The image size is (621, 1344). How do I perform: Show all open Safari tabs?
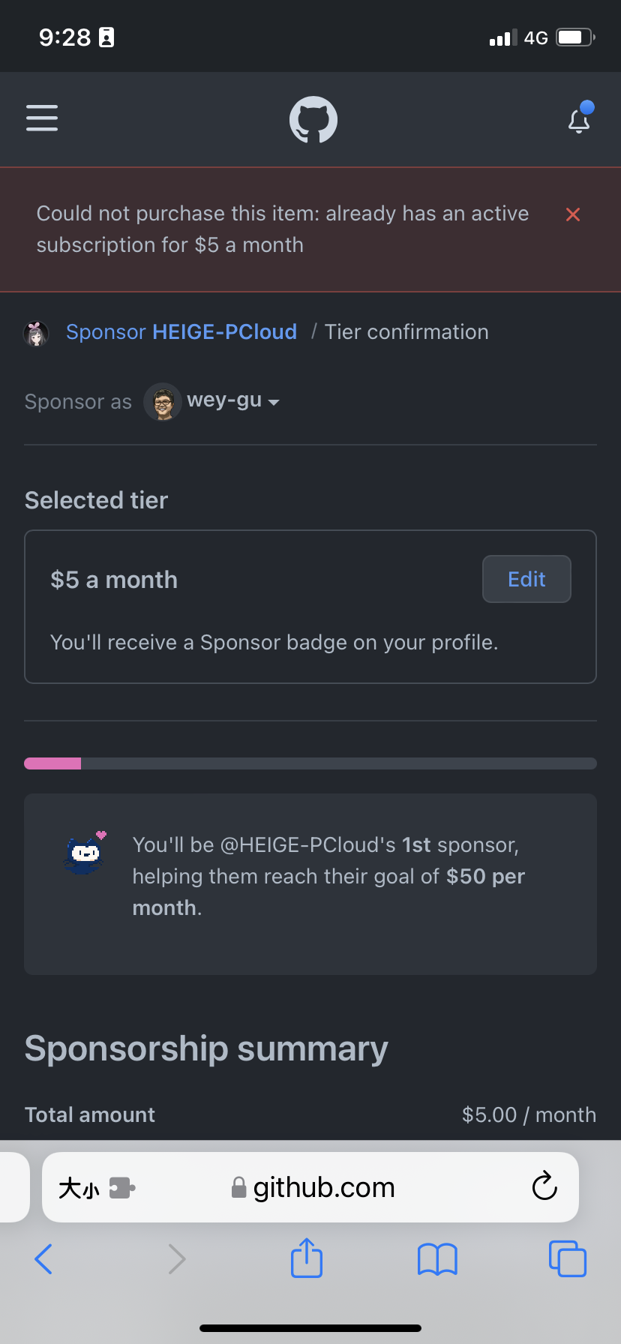click(x=568, y=1259)
